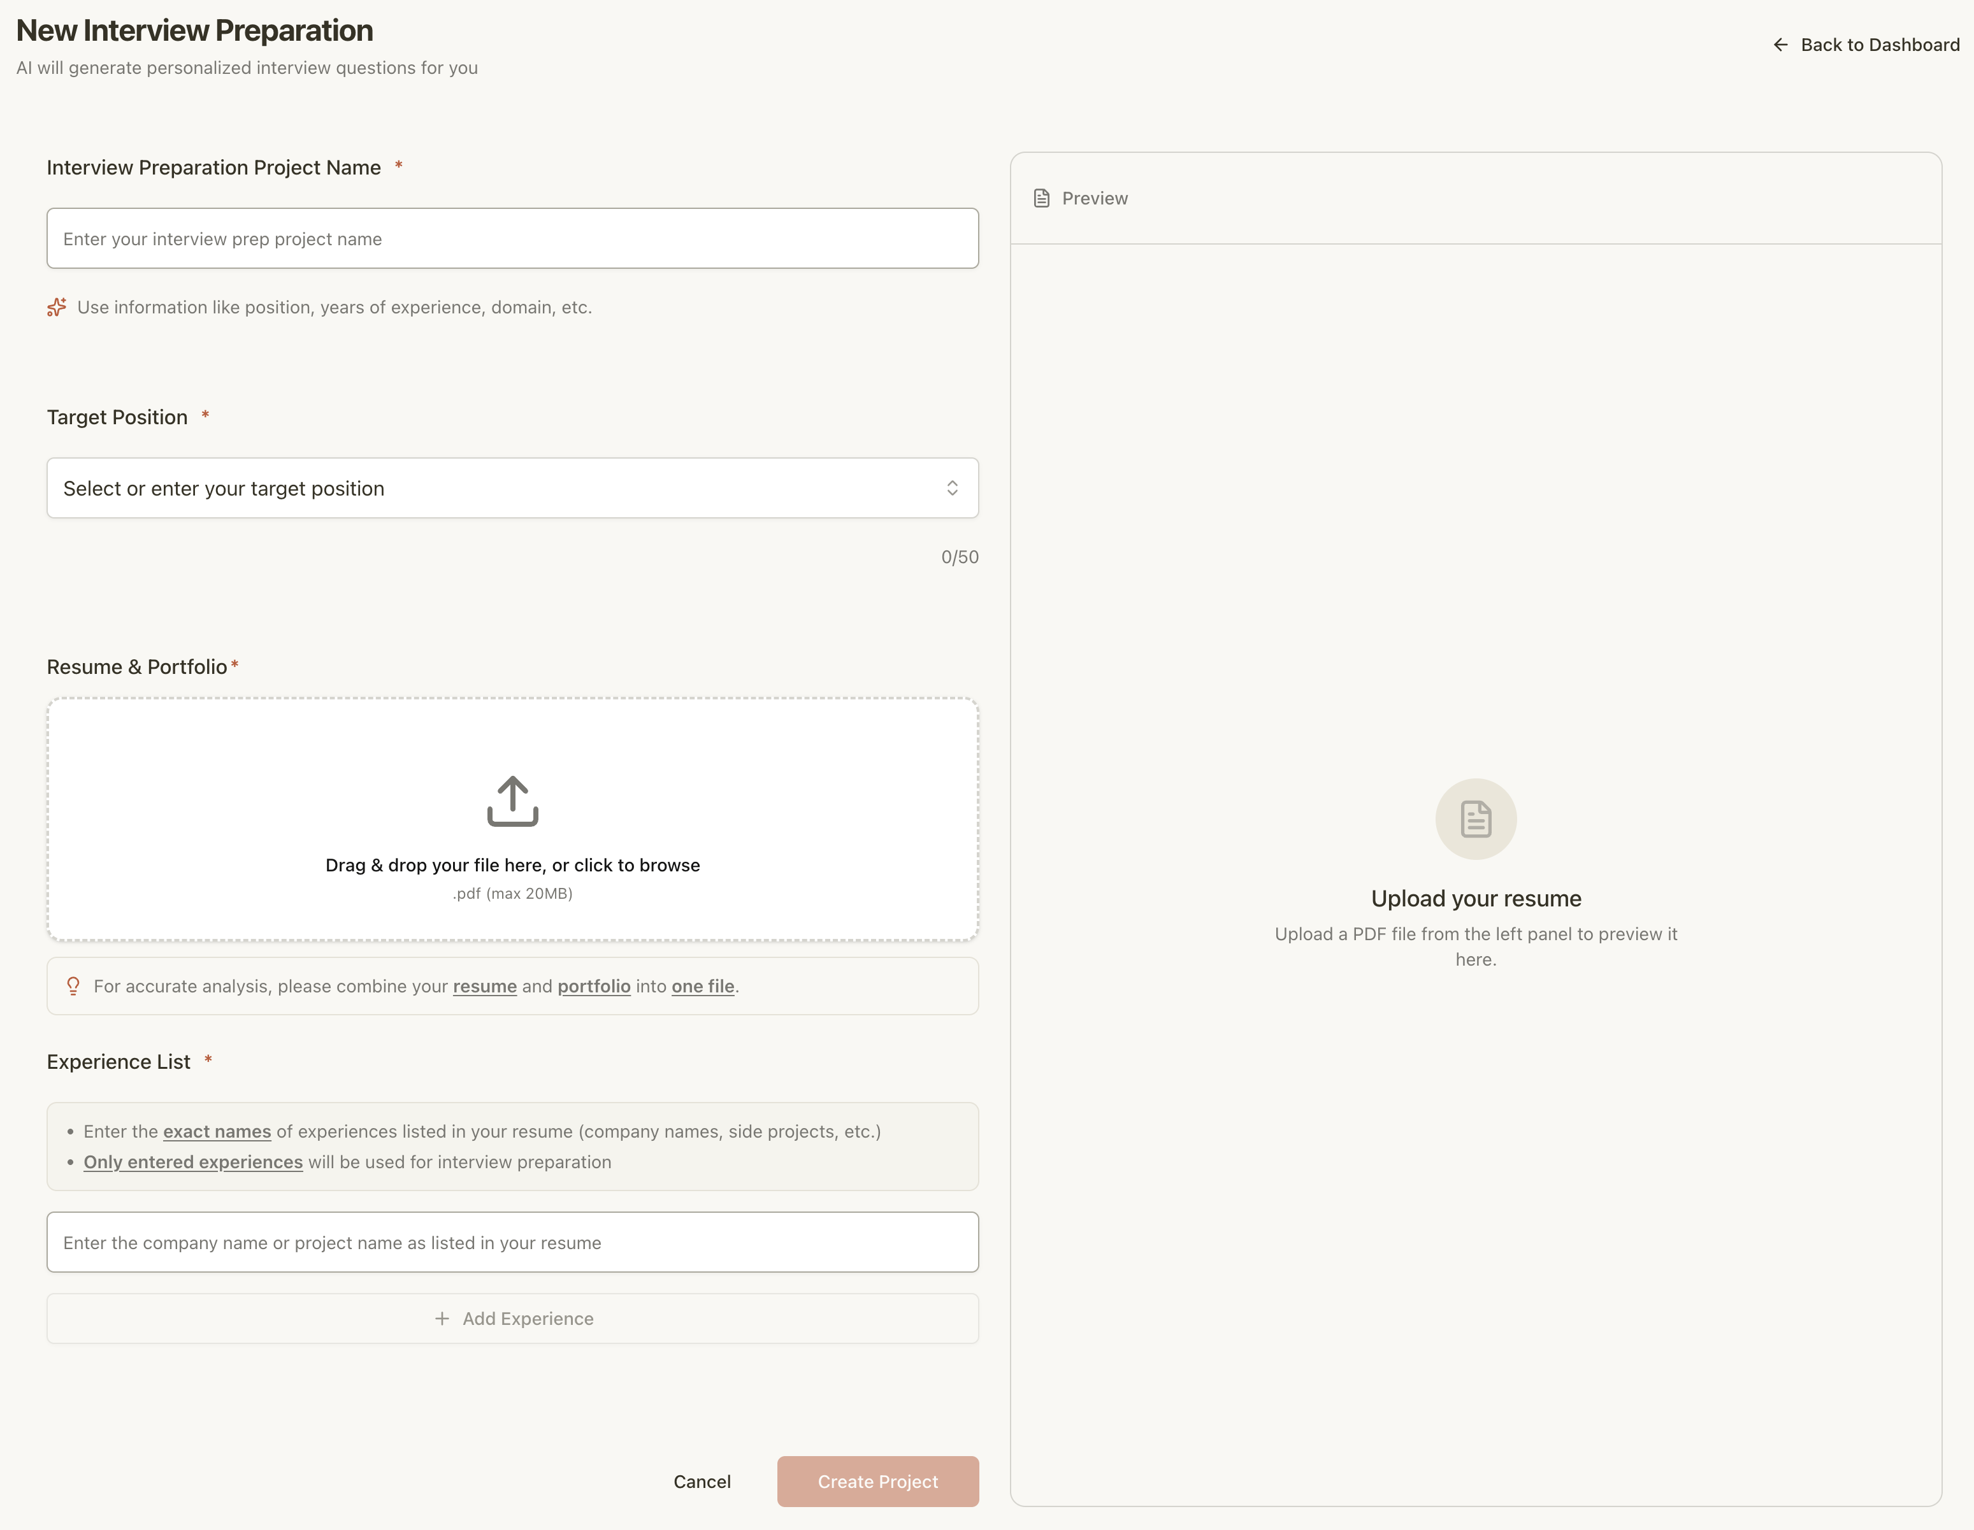Click the Cancel button

pos(702,1481)
